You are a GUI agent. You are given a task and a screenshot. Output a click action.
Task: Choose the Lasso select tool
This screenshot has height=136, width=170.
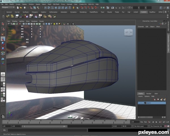(x=3, y=29)
